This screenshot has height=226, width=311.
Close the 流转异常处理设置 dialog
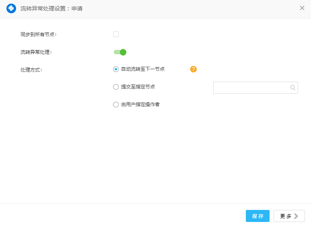click(x=302, y=8)
